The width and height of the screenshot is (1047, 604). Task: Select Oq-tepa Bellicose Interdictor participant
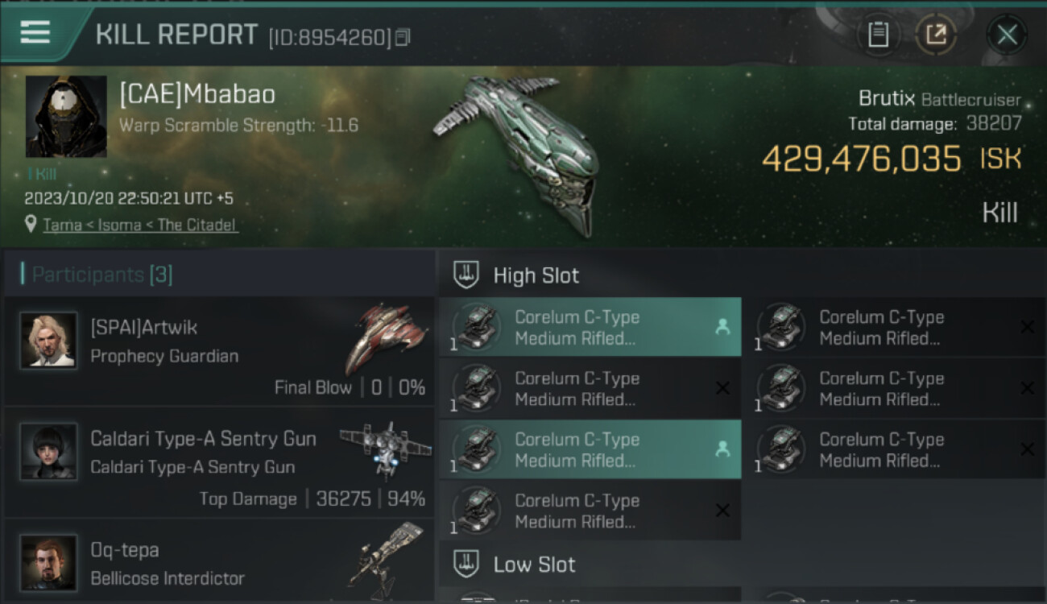[219, 560]
